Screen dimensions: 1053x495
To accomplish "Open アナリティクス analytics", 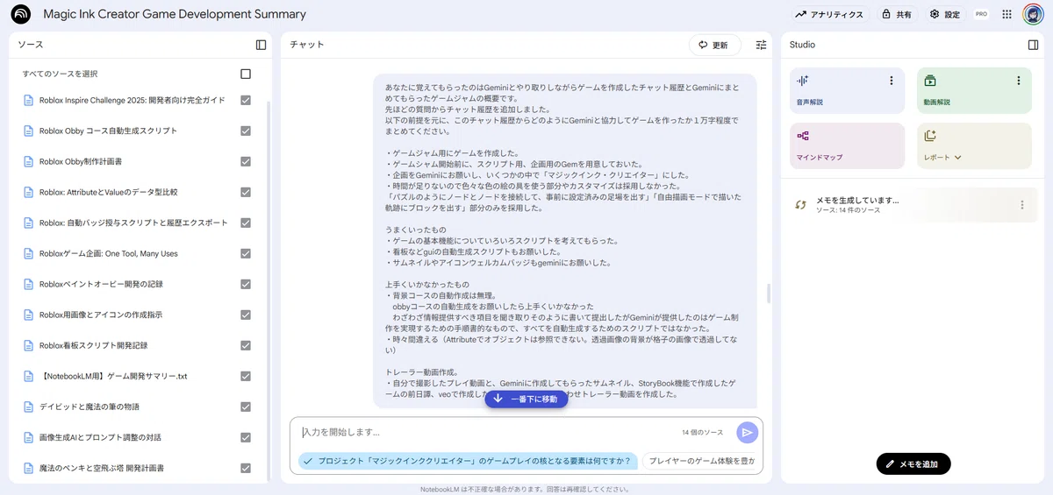I will (x=829, y=14).
